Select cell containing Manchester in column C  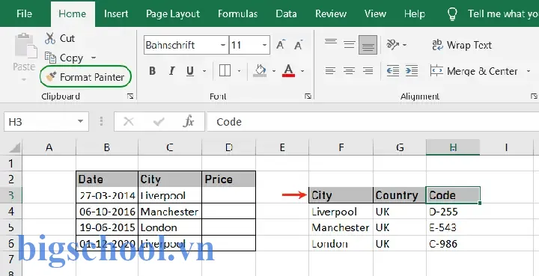tap(170, 211)
